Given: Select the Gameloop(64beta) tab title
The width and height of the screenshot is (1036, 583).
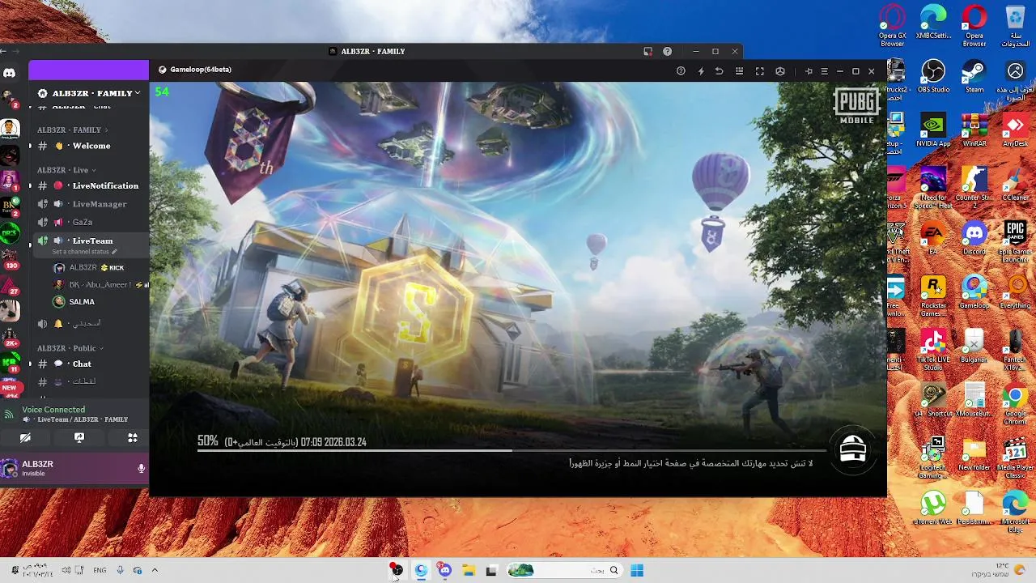Looking at the screenshot, I should tap(200, 70).
